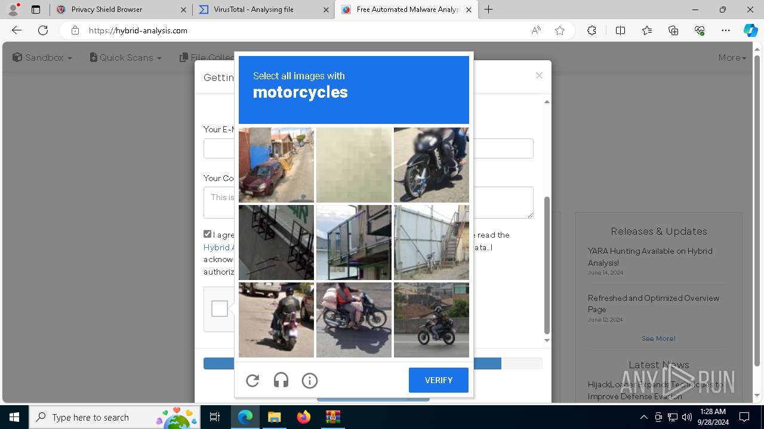Image resolution: width=764 pixels, height=429 pixels.
Task: Open the tab actions menu icon
Action: (36, 10)
